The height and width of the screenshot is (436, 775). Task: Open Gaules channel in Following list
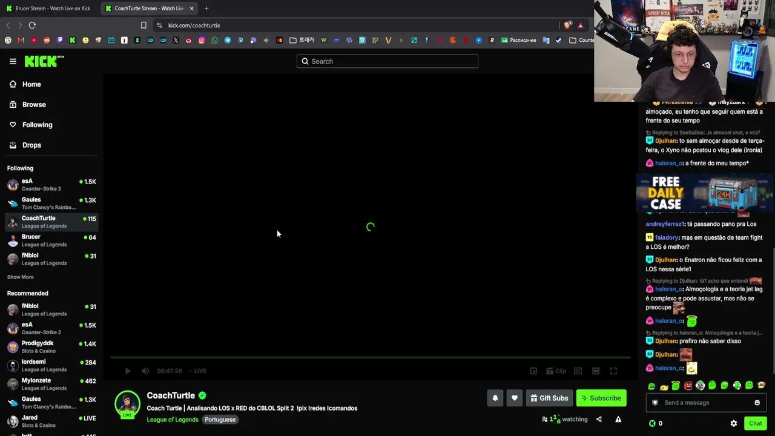coord(51,203)
